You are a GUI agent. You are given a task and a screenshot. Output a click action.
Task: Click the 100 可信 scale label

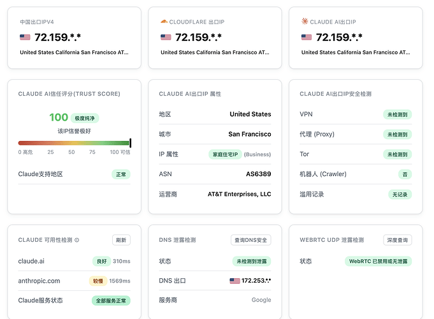tap(120, 152)
